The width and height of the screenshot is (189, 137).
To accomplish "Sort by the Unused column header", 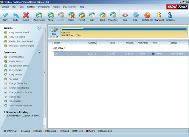I will (x=124, y=43).
